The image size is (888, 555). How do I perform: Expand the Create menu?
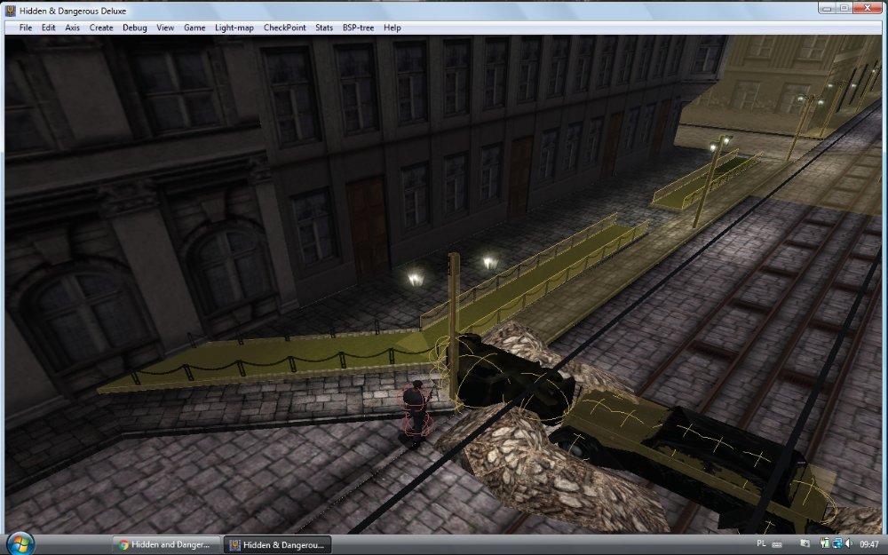click(x=101, y=28)
